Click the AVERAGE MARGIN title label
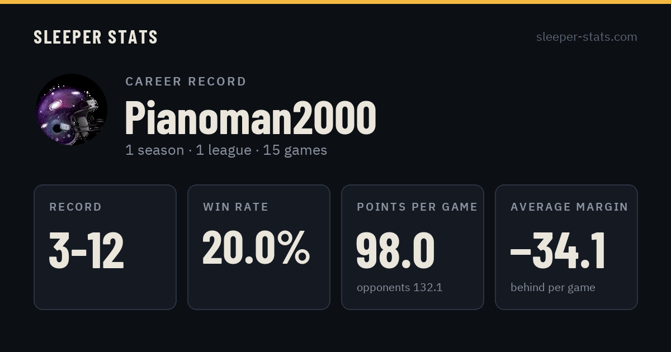The height and width of the screenshot is (352, 671). tap(569, 207)
